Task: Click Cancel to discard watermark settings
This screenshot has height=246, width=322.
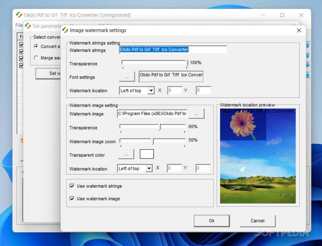Action: [x=258, y=221]
